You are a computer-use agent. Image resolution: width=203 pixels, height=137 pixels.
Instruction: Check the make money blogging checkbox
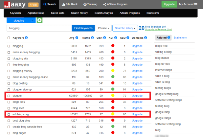[9, 52]
